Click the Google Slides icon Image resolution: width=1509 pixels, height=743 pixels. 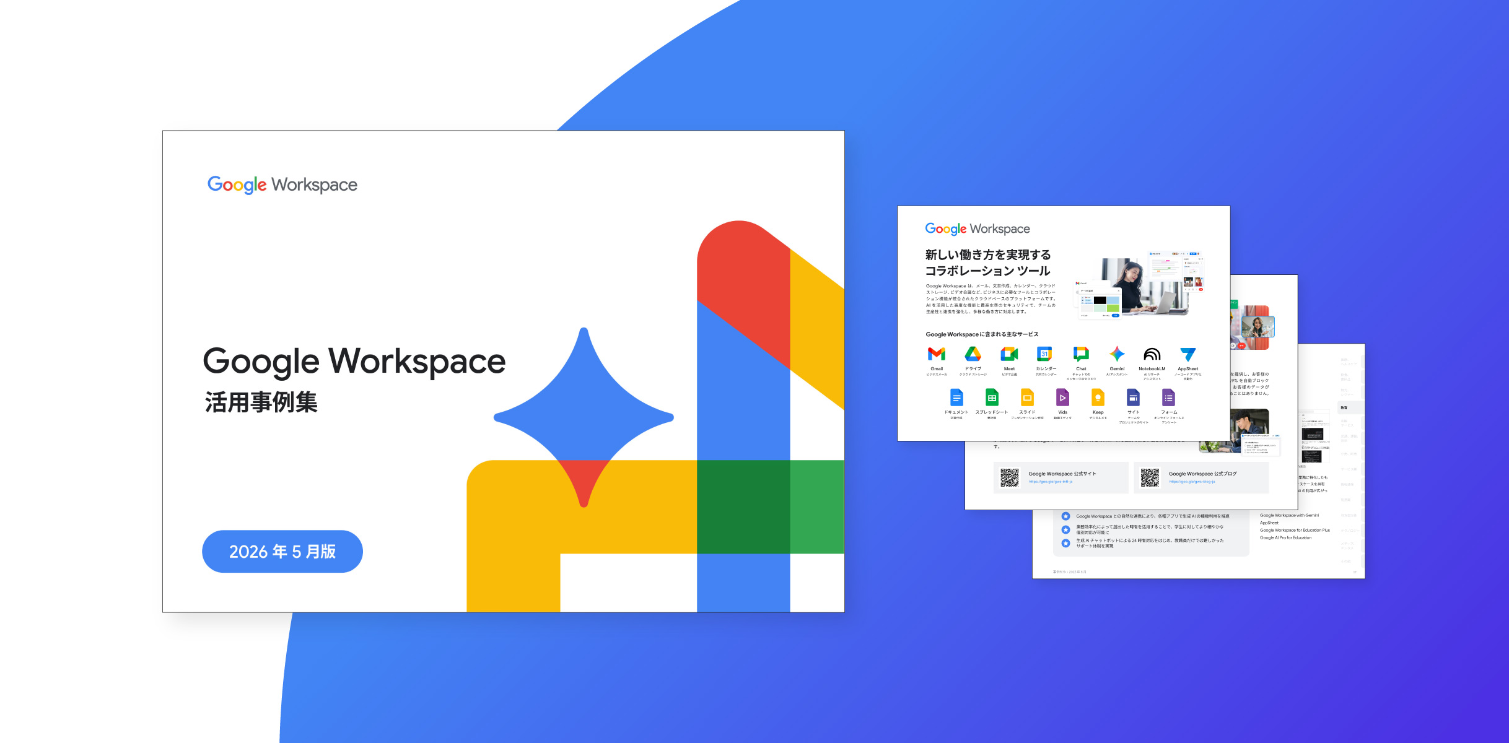[1027, 398]
